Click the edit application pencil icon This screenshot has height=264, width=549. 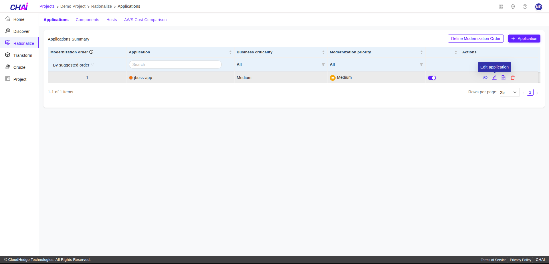[x=494, y=78]
